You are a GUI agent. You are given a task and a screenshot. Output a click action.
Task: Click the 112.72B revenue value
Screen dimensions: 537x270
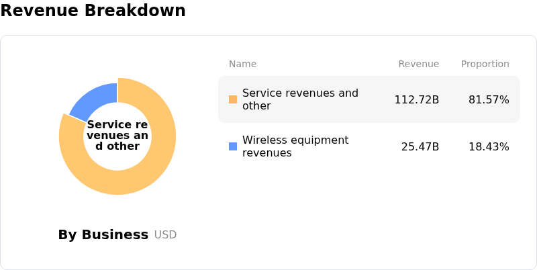416,99
